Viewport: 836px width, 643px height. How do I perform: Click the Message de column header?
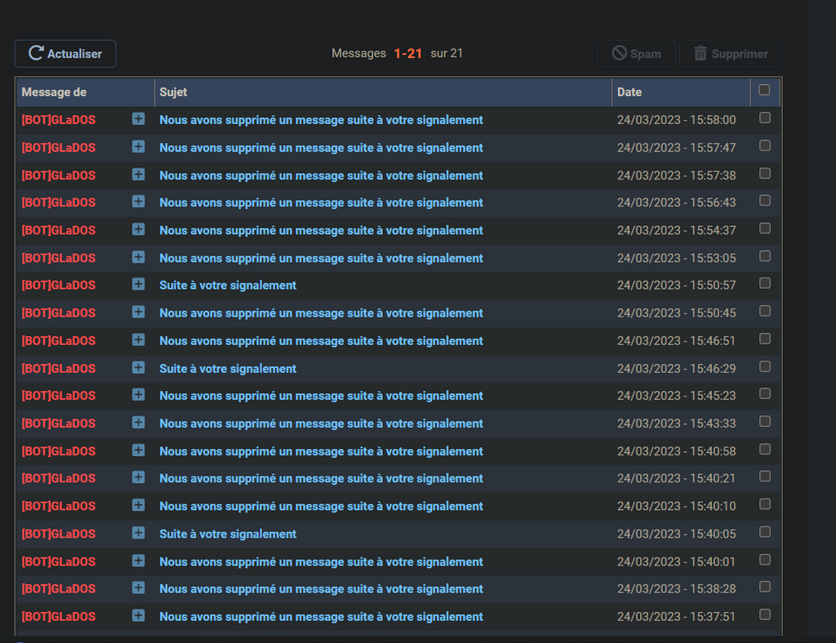pyautogui.click(x=54, y=92)
